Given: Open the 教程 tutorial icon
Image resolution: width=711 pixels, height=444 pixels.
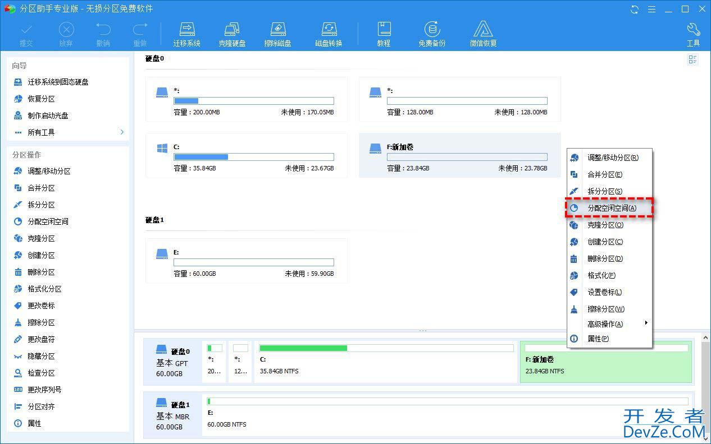Looking at the screenshot, I should 384,34.
